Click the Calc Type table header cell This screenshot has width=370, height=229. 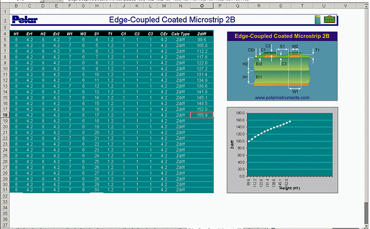[x=180, y=34]
